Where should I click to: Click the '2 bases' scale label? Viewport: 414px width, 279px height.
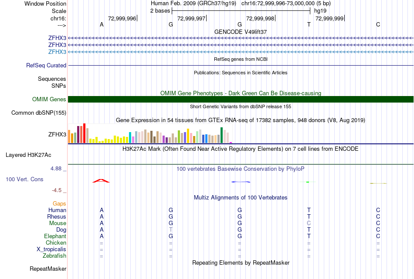160,11
